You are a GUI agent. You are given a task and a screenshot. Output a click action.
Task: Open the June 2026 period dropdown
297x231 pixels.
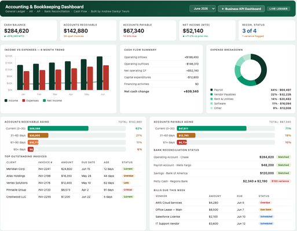pyautogui.click(x=203, y=9)
